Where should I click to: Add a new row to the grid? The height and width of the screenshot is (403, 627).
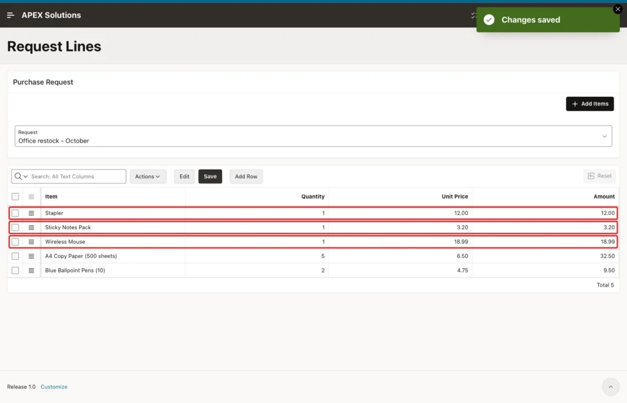click(x=246, y=176)
